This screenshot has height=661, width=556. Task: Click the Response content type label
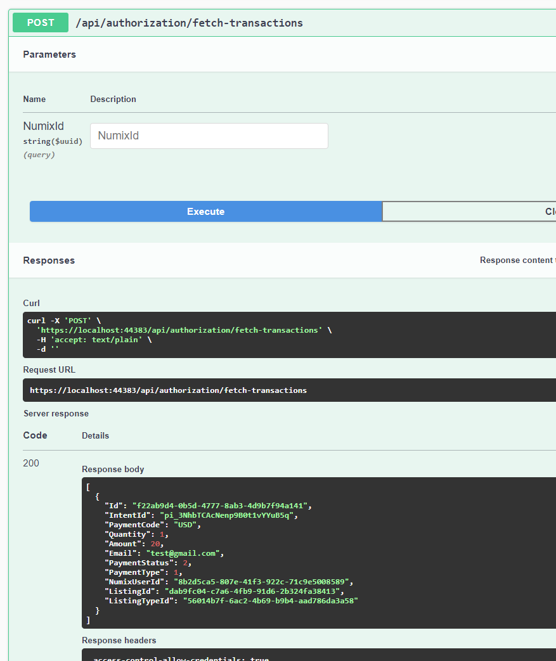(x=517, y=260)
